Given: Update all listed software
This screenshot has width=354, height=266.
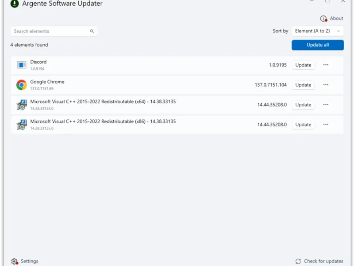Looking at the screenshot, I should point(318,45).
